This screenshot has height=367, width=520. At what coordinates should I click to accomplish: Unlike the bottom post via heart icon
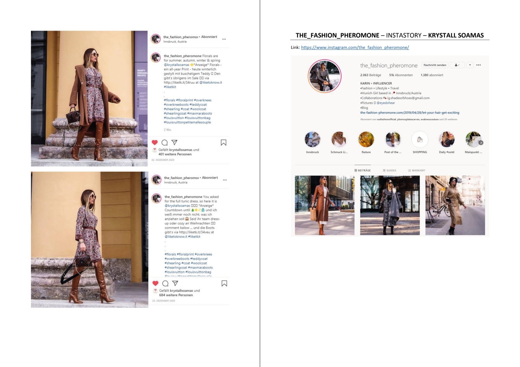point(156,283)
